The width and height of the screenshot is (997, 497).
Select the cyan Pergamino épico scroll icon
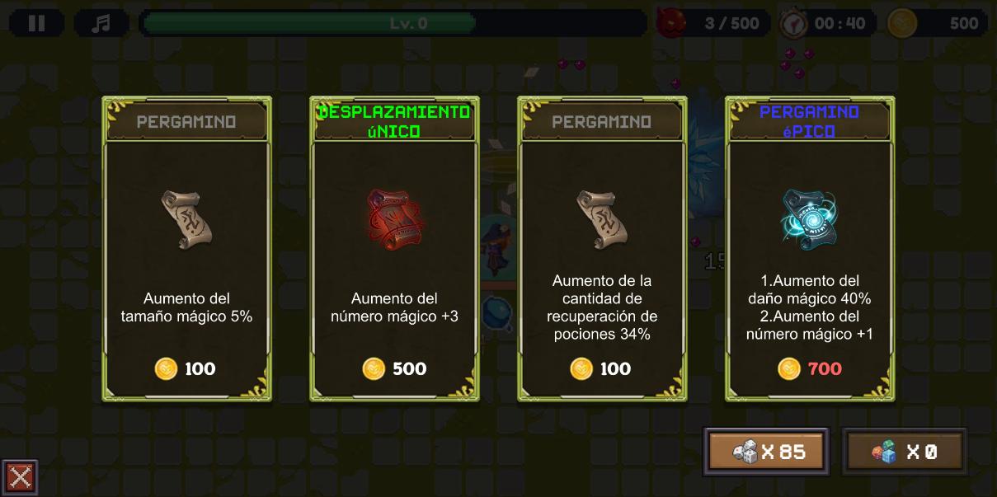[x=810, y=218]
